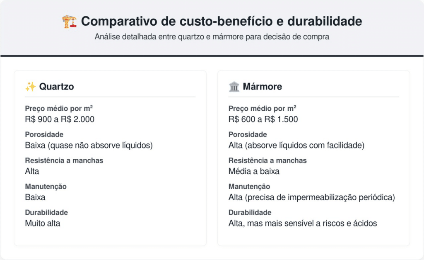The height and width of the screenshot is (260, 424).
Task: Select the main title about custo-benefício
Action: (221, 21)
